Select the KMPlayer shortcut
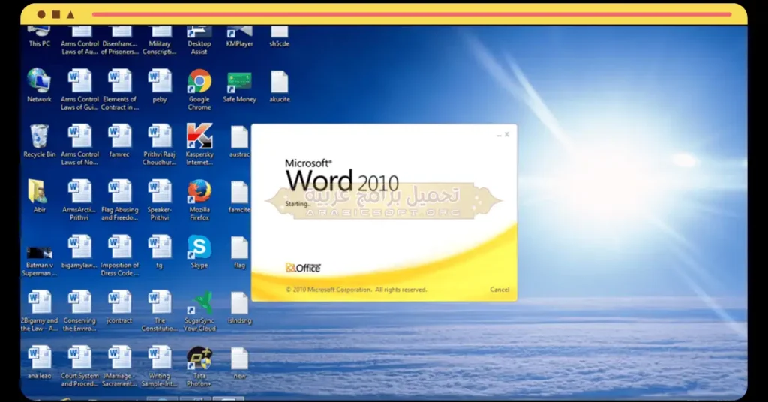 click(239, 31)
